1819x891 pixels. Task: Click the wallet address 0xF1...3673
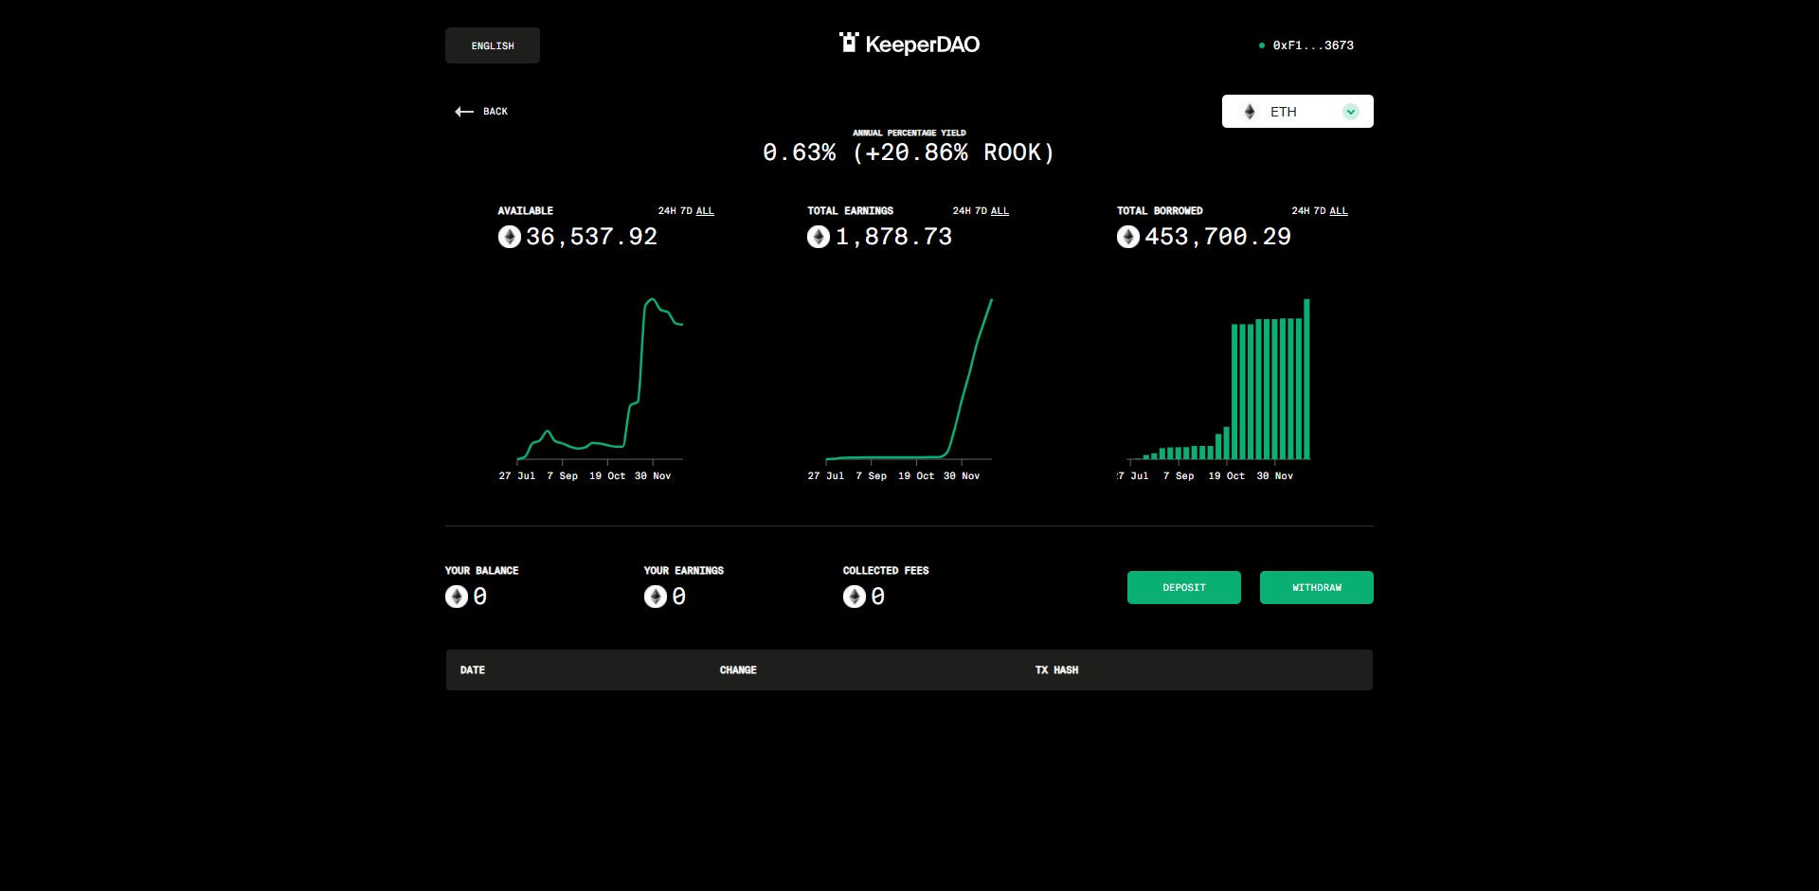click(x=1312, y=45)
